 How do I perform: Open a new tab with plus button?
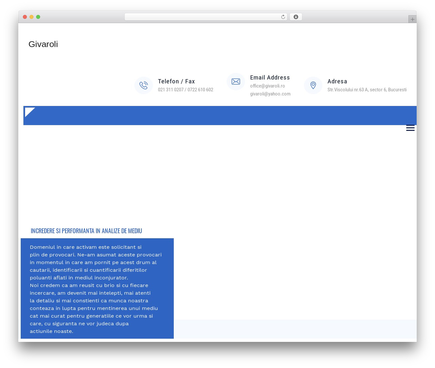(x=412, y=19)
